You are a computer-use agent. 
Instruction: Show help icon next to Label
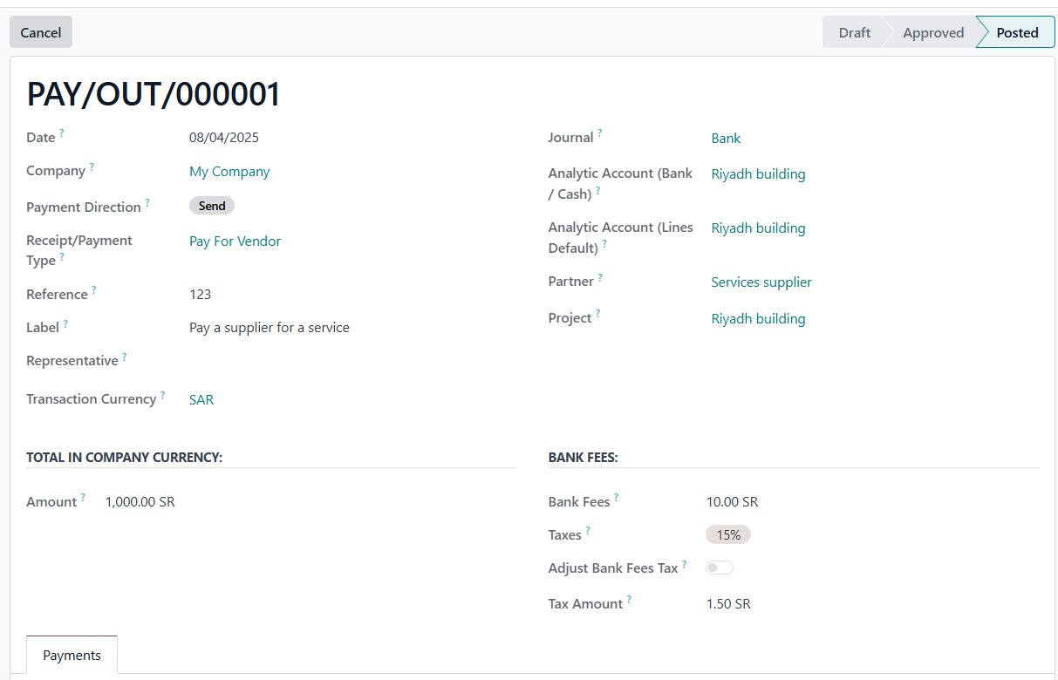[x=65, y=323]
